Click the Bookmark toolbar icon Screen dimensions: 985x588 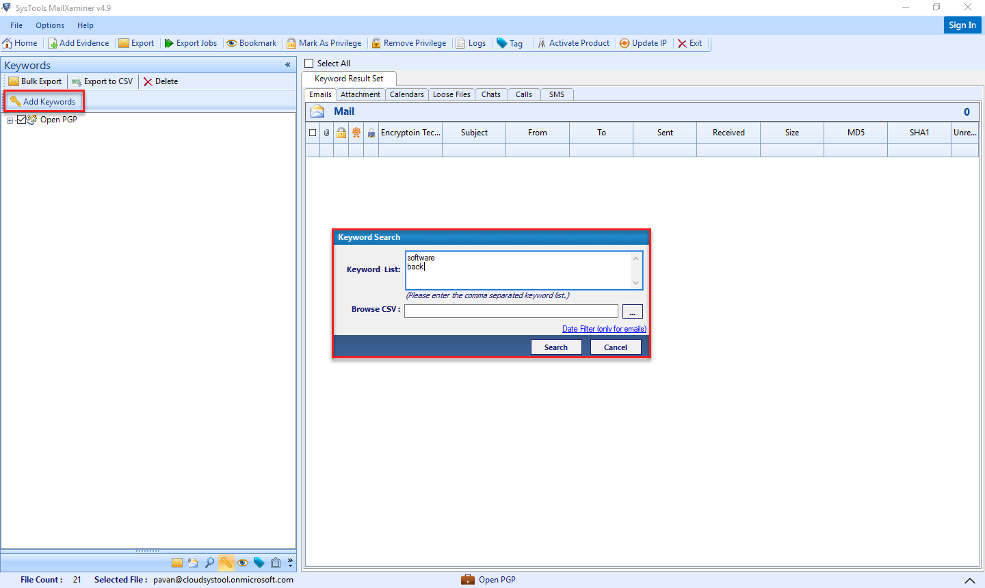pos(251,42)
